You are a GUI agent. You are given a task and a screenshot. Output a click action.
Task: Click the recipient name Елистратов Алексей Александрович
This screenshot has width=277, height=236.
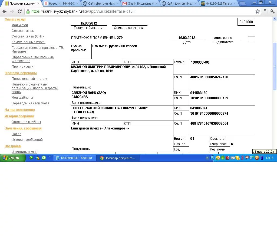(100, 128)
